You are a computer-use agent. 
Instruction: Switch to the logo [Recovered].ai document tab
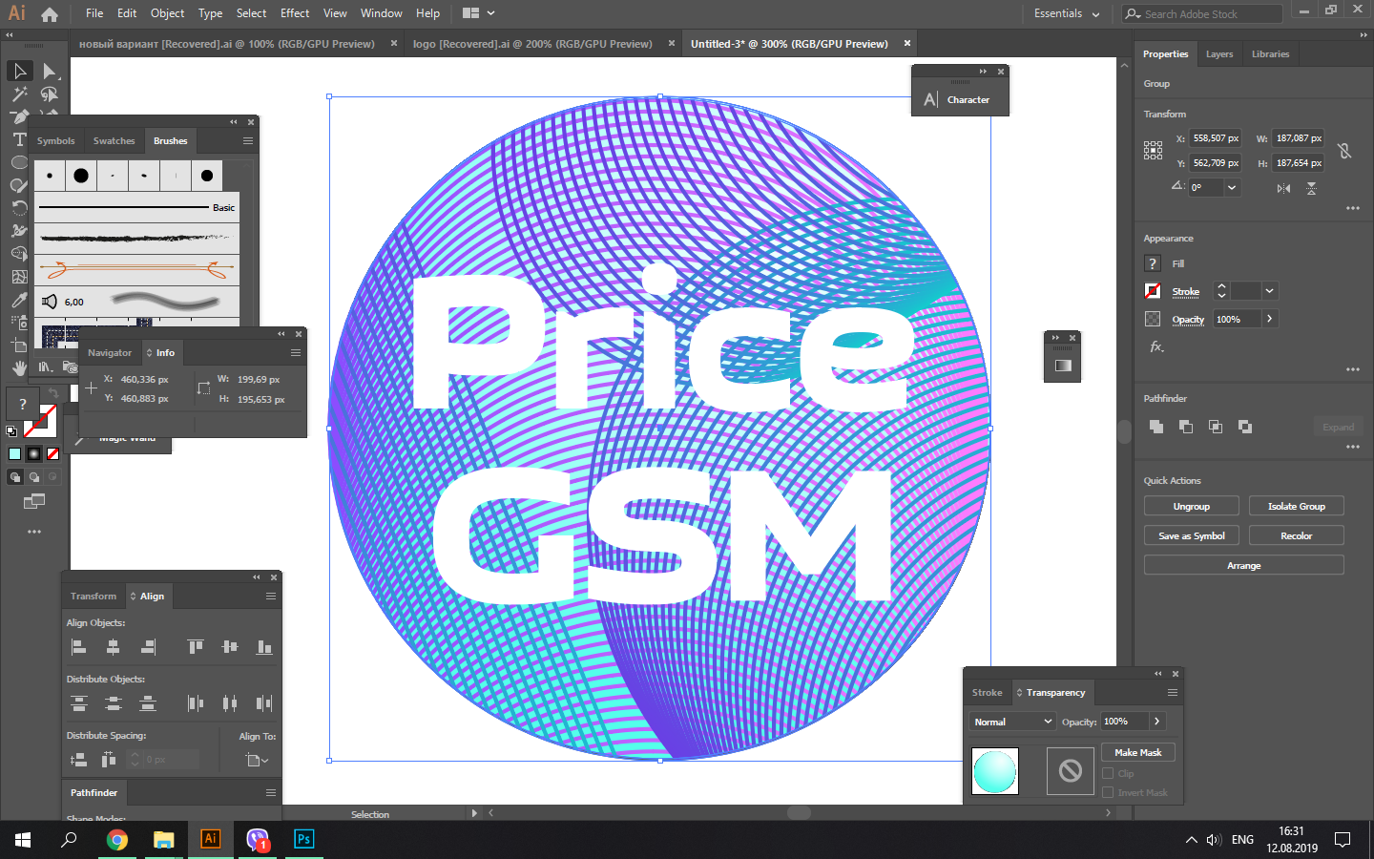coord(532,44)
